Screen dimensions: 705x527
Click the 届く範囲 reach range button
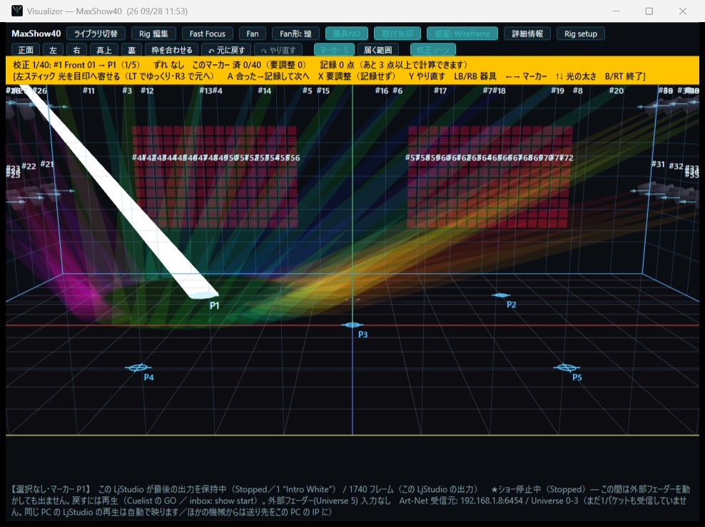[x=377, y=50]
